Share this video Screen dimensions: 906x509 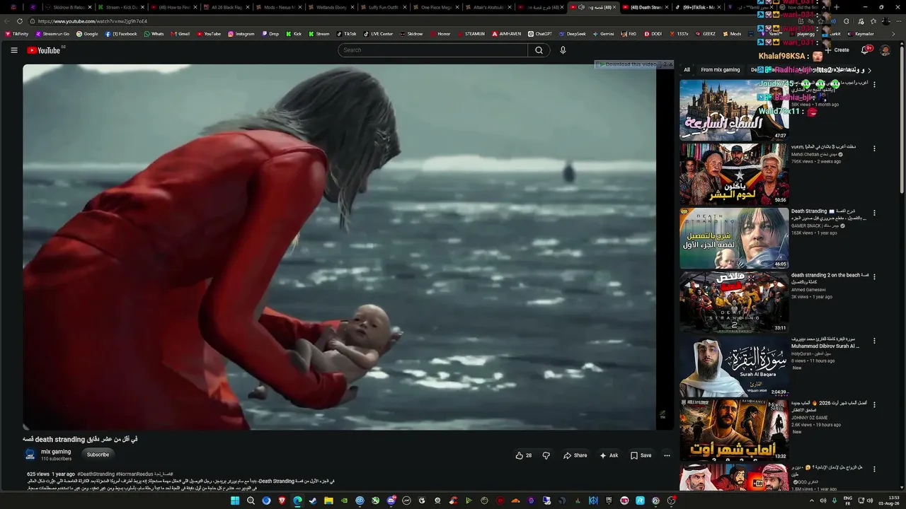pos(575,455)
